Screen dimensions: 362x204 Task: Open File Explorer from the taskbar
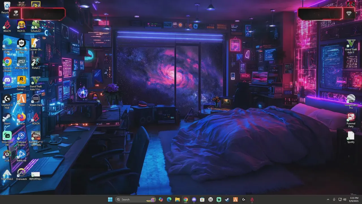pos(177,199)
